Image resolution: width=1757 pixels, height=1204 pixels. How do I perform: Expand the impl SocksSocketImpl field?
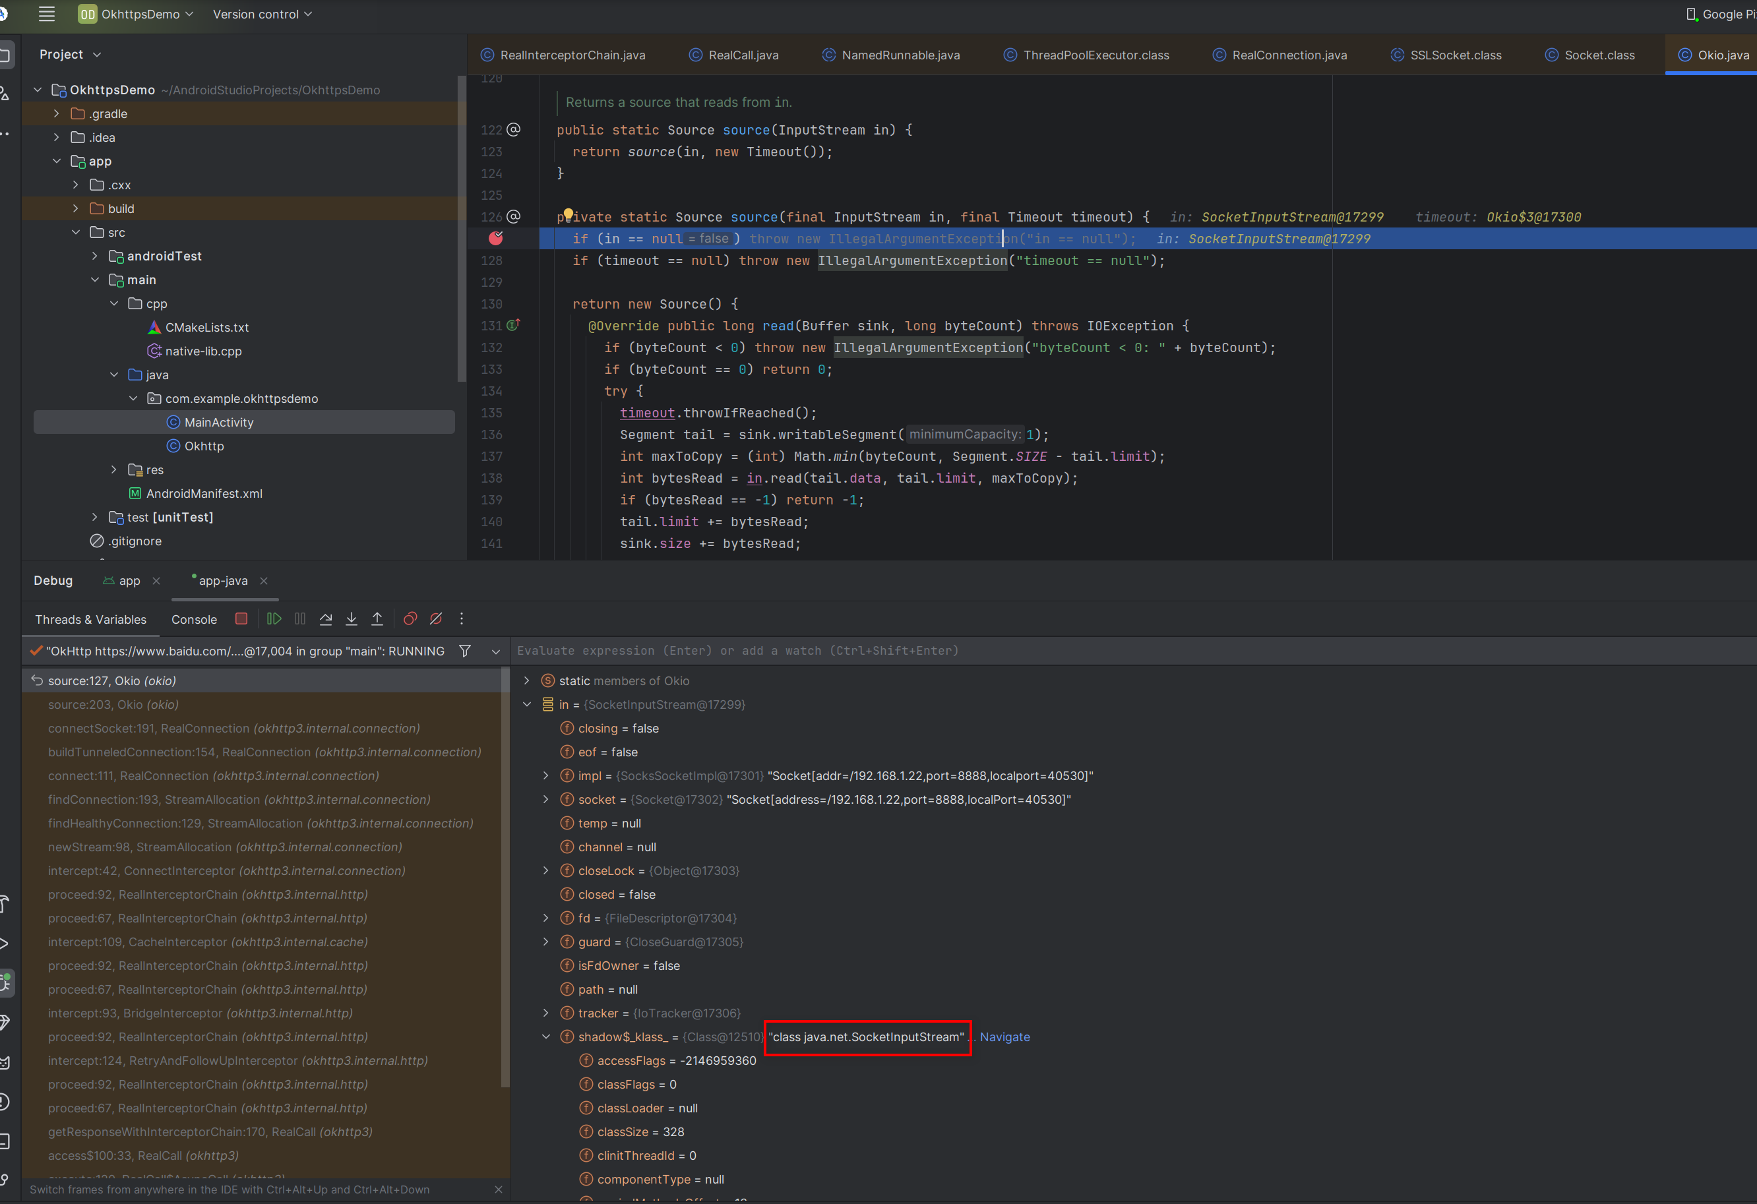click(546, 775)
